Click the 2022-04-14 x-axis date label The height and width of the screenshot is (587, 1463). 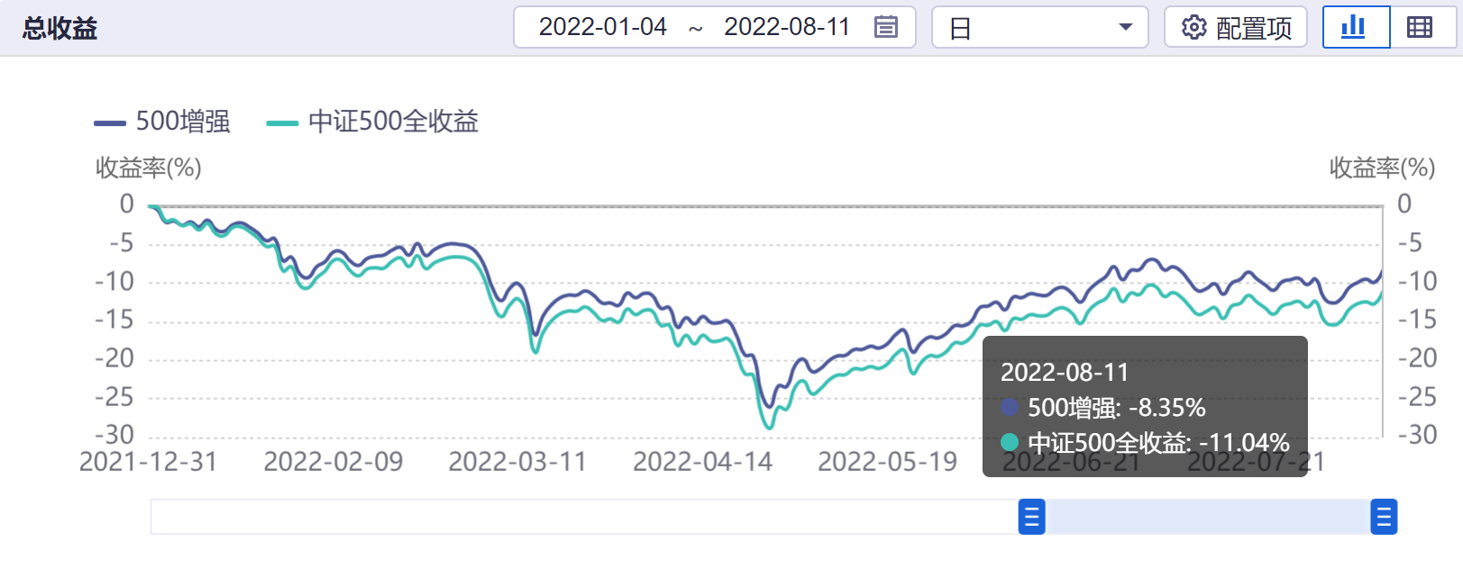pos(702,462)
